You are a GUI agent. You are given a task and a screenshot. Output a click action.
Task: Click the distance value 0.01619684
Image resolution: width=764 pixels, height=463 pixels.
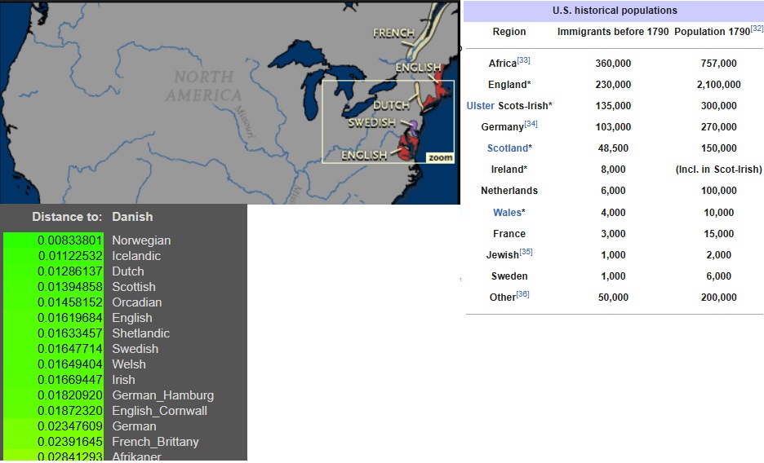pos(70,318)
